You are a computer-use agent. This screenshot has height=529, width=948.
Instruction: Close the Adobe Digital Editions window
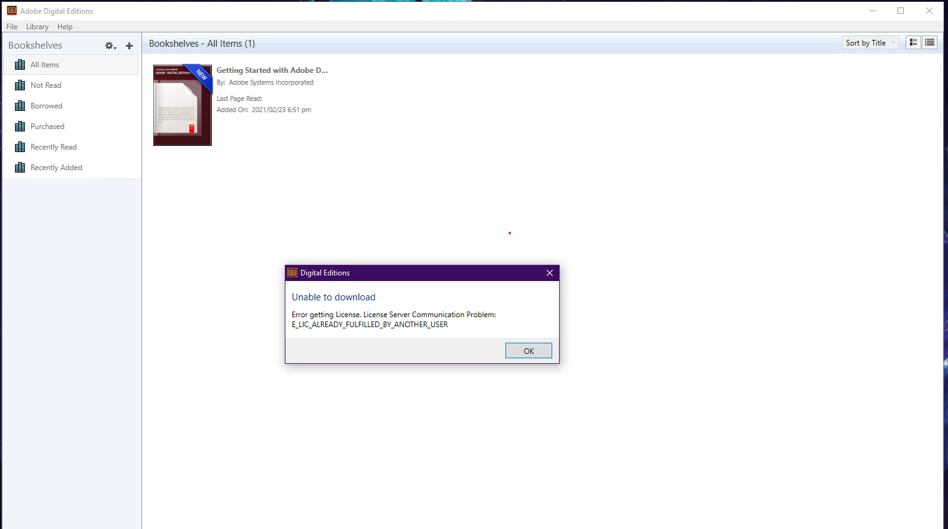[929, 11]
